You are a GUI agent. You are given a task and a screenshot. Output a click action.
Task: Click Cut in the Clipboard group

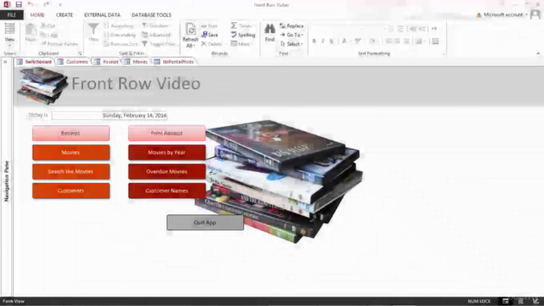tap(48, 25)
